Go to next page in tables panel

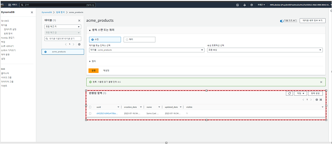pos(74,44)
